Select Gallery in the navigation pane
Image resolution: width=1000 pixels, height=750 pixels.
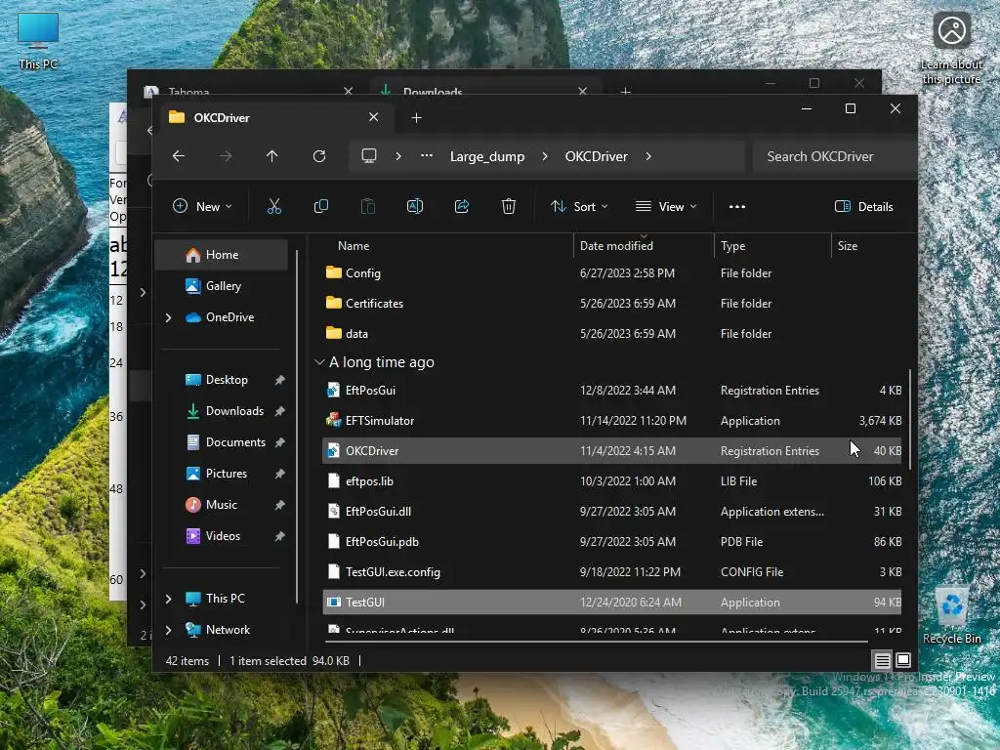(x=222, y=286)
